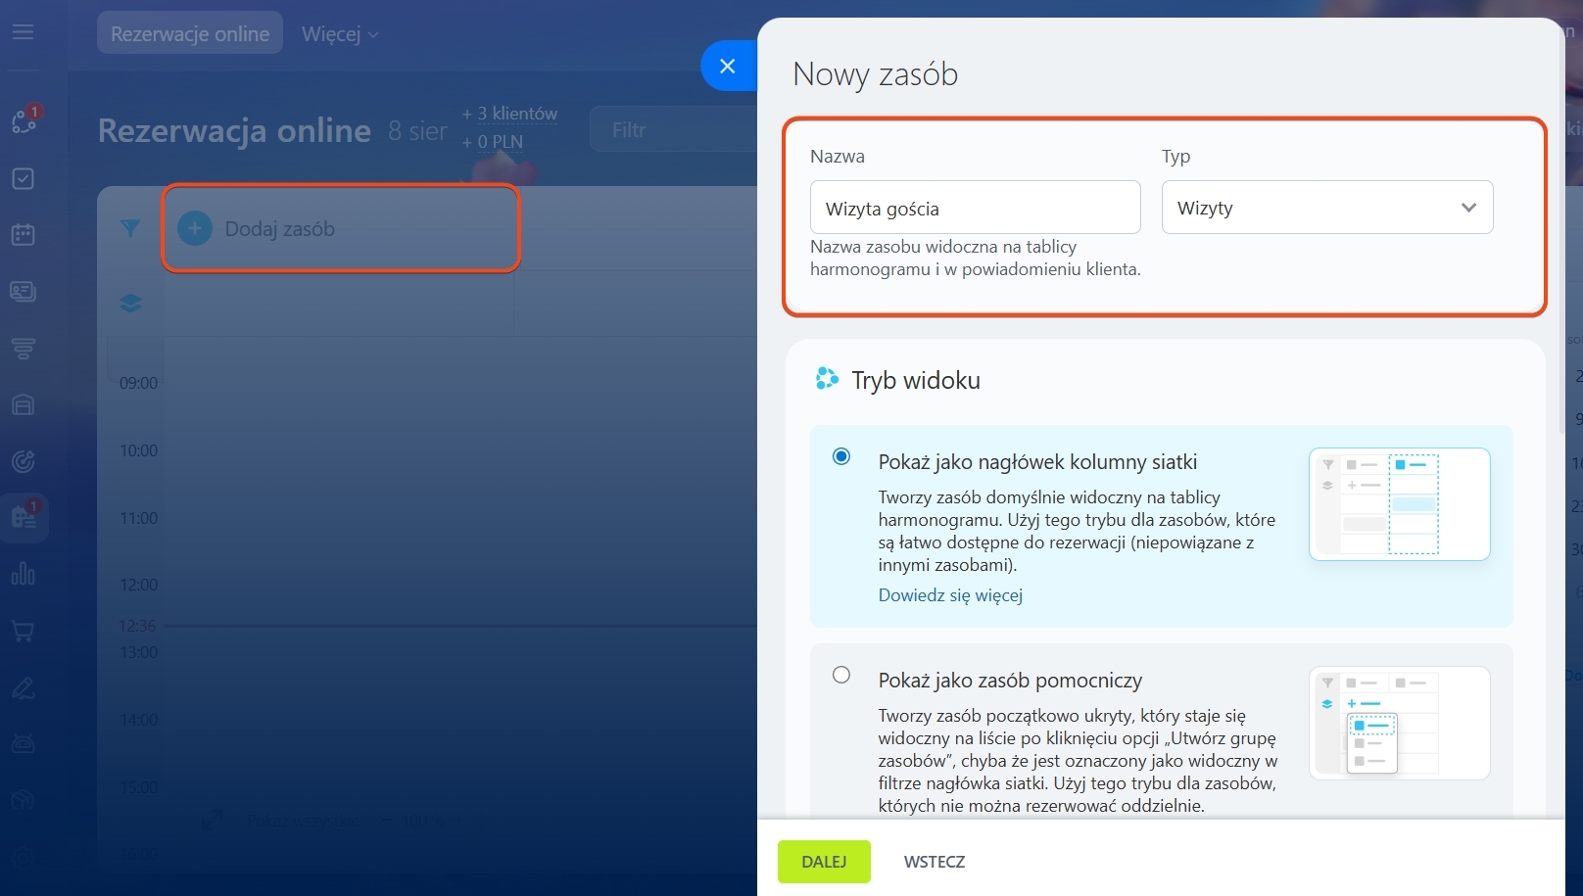The height and width of the screenshot is (896, 1583).
Task: Click the funnel filter icon on schedule
Action: 130,228
